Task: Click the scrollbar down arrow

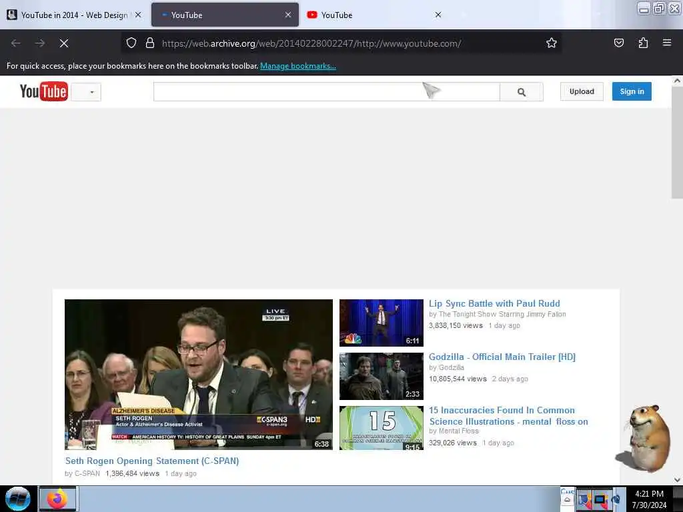Action: click(677, 479)
